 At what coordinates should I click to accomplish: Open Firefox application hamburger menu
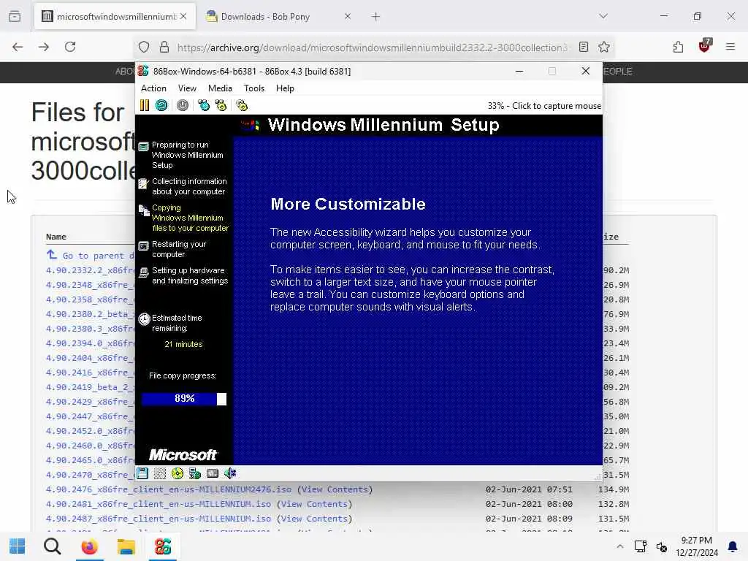point(730,47)
